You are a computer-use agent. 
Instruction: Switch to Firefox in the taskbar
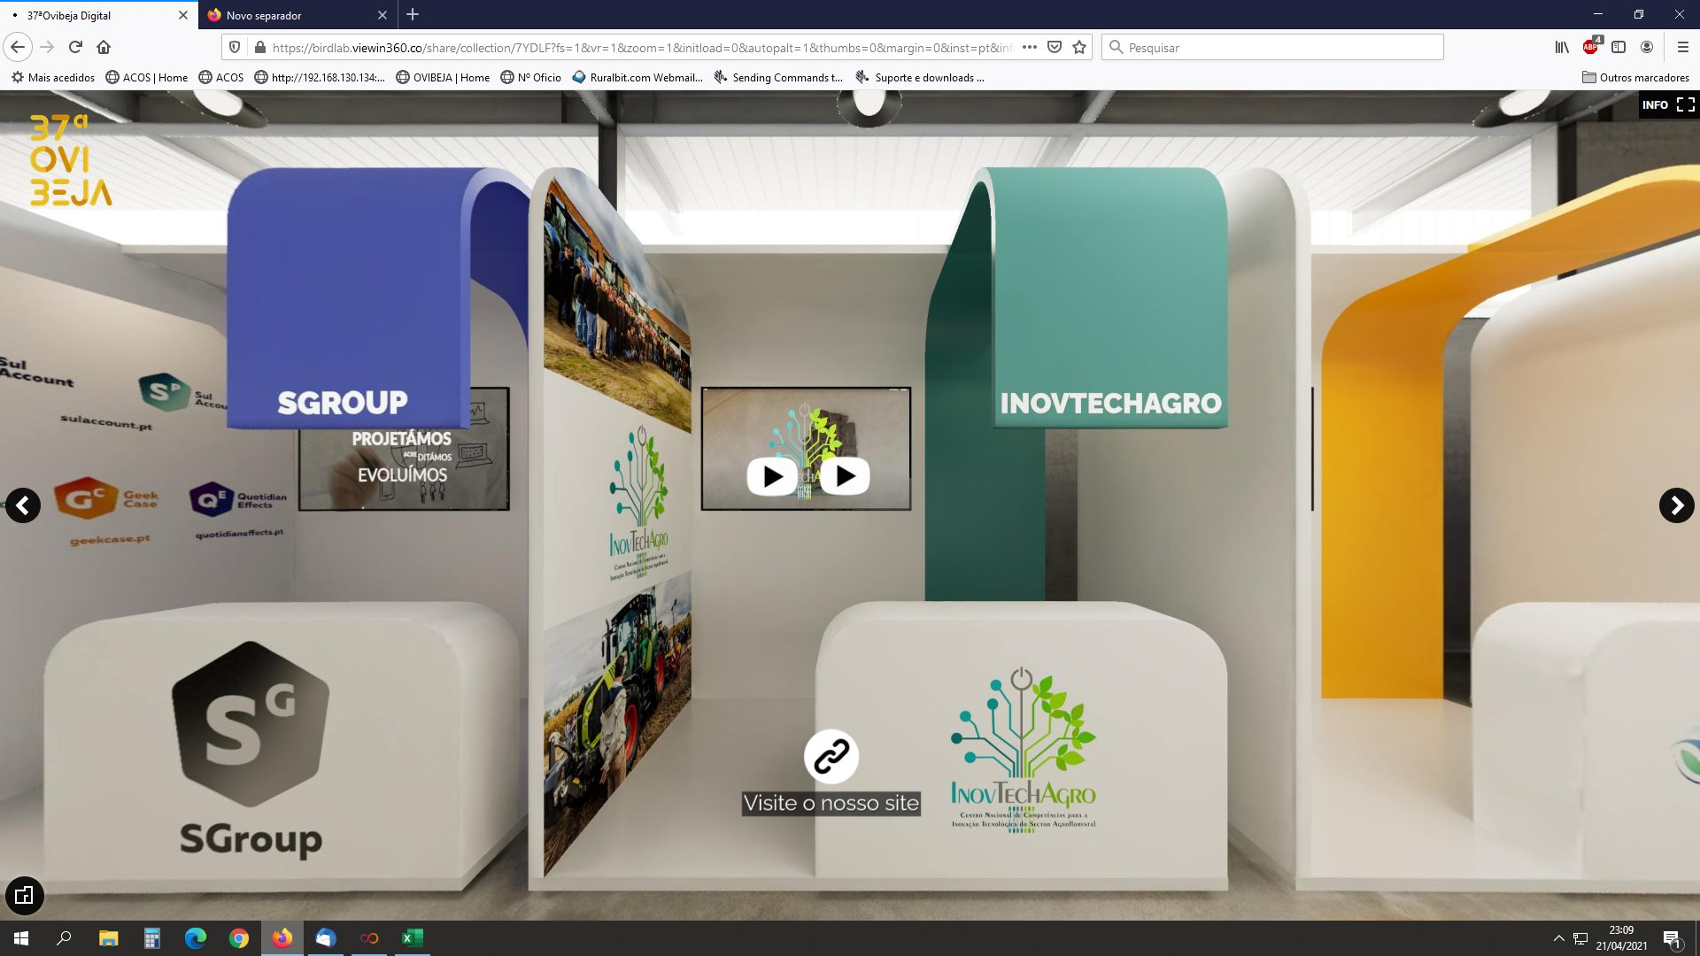[282, 938]
